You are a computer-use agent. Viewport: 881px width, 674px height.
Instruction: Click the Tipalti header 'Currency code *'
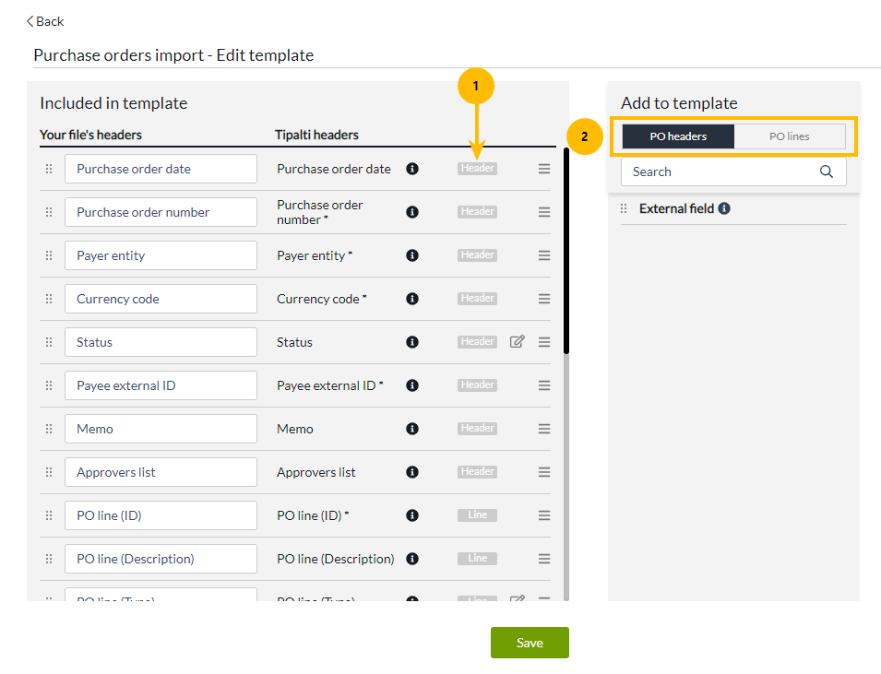click(321, 299)
